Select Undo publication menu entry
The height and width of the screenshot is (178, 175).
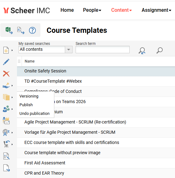(x=34, y=113)
